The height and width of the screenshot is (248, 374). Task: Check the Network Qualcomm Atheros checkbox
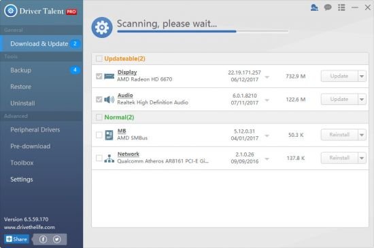point(99,158)
